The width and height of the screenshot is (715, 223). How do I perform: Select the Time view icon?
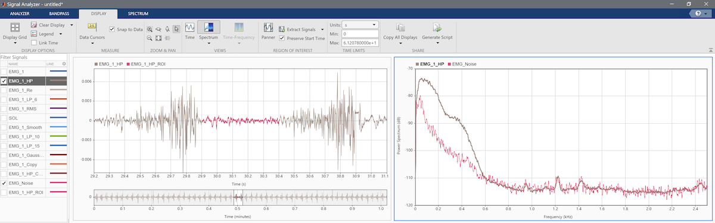point(190,28)
